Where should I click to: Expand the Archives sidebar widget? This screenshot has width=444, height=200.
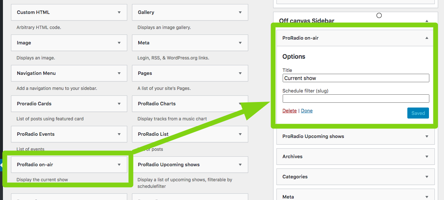[x=427, y=157]
